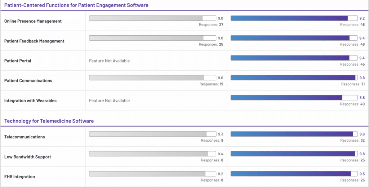Click Feature Not Available in Patient Portal row

[x=109, y=61]
